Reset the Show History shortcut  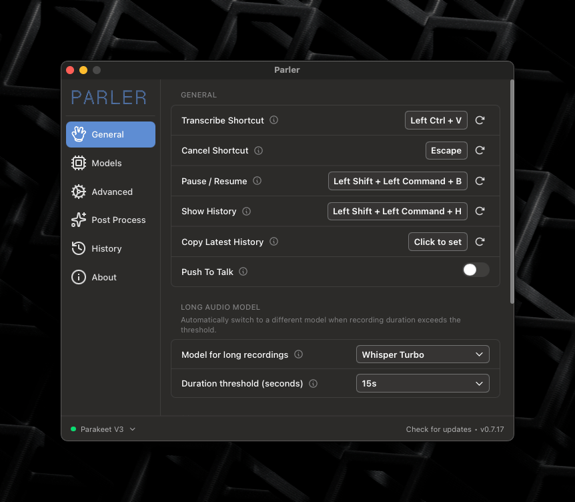(480, 211)
